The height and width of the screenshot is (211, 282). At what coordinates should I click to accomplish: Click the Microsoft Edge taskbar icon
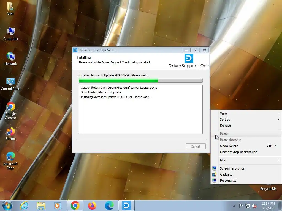[109, 206]
